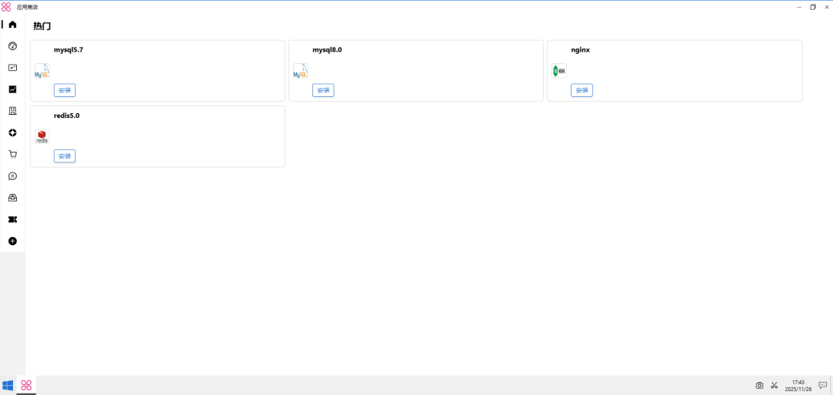Install mysql8.0 using its 安装 button
This screenshot has height=395, width=833.
[323, 90]
